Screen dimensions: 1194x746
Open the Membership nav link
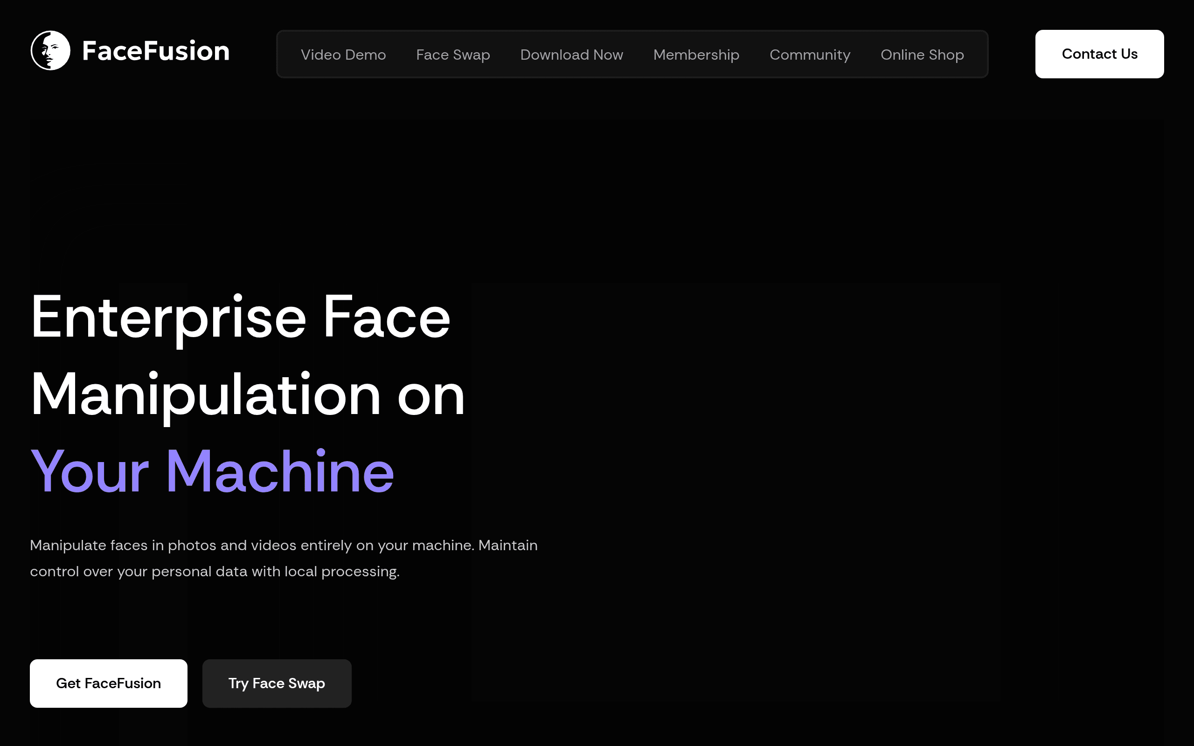click(696, 55)
